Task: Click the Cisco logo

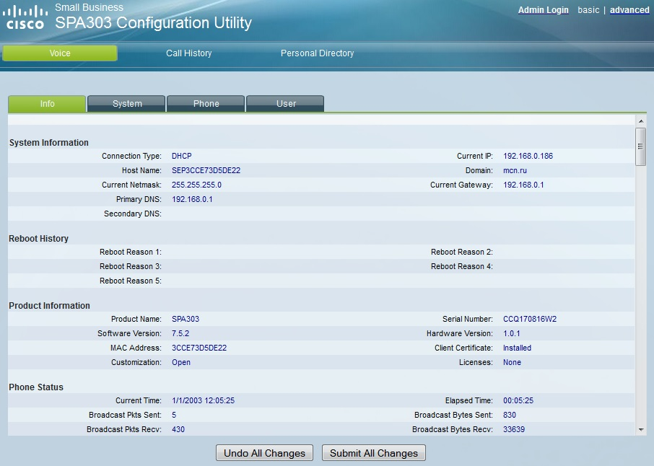Action: click(x=25, y=17)
